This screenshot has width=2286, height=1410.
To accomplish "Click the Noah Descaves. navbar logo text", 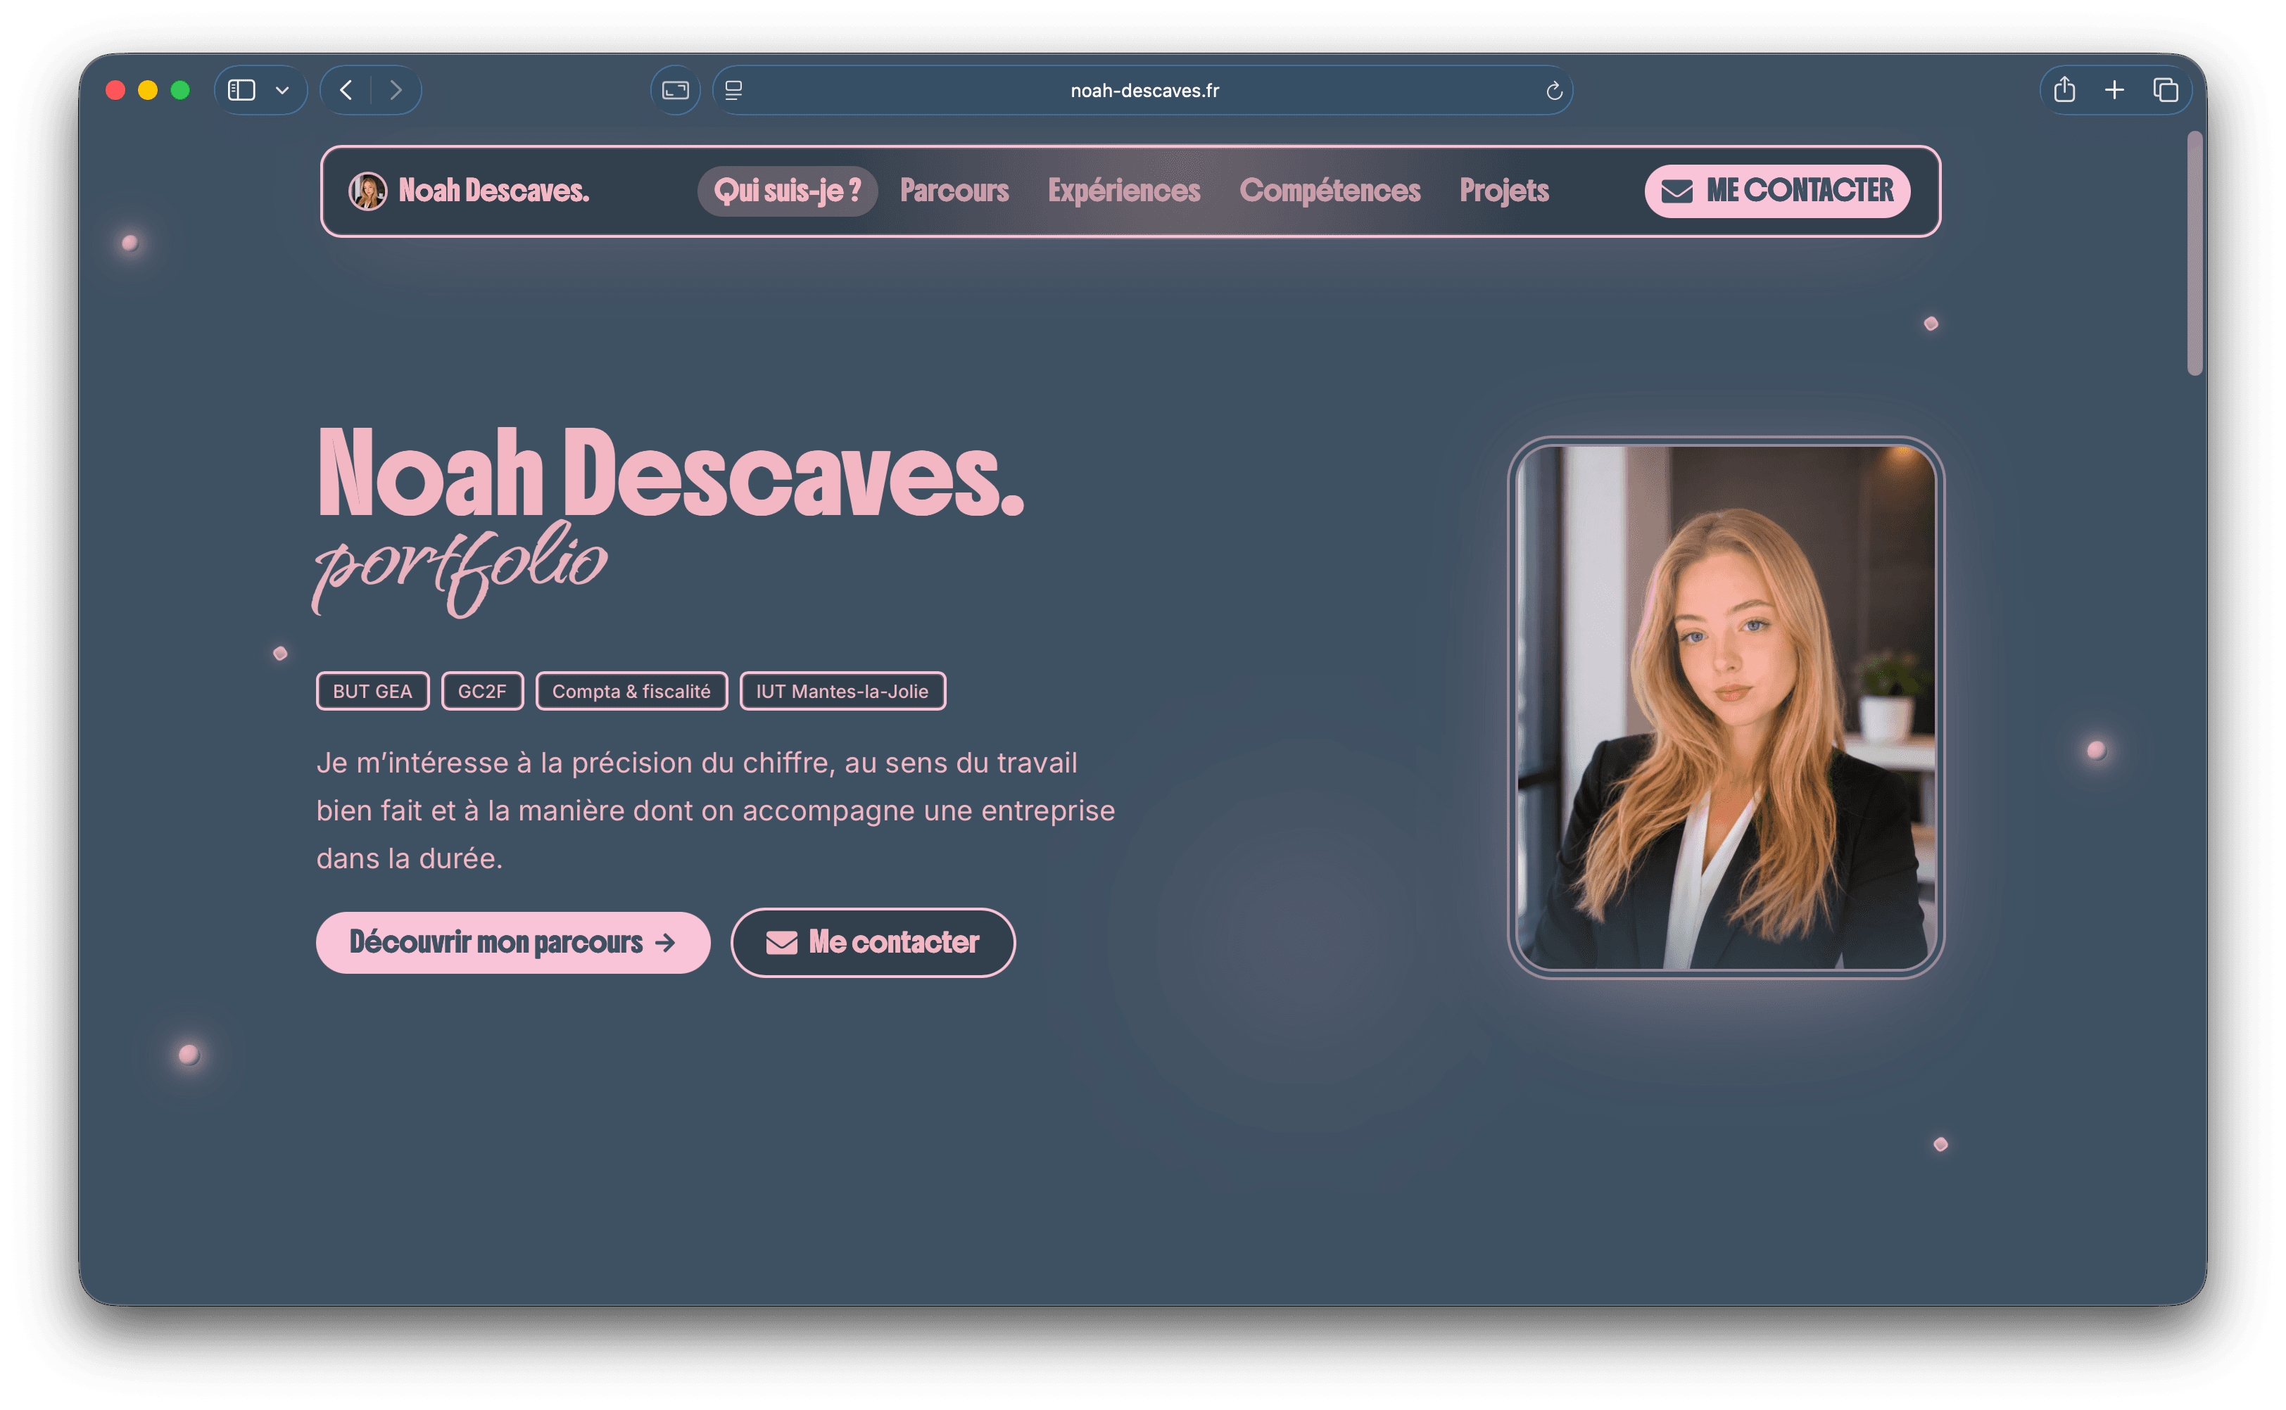I will pos(494,190).
